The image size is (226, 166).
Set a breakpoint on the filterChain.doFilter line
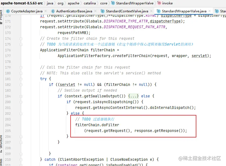point(15,125)
